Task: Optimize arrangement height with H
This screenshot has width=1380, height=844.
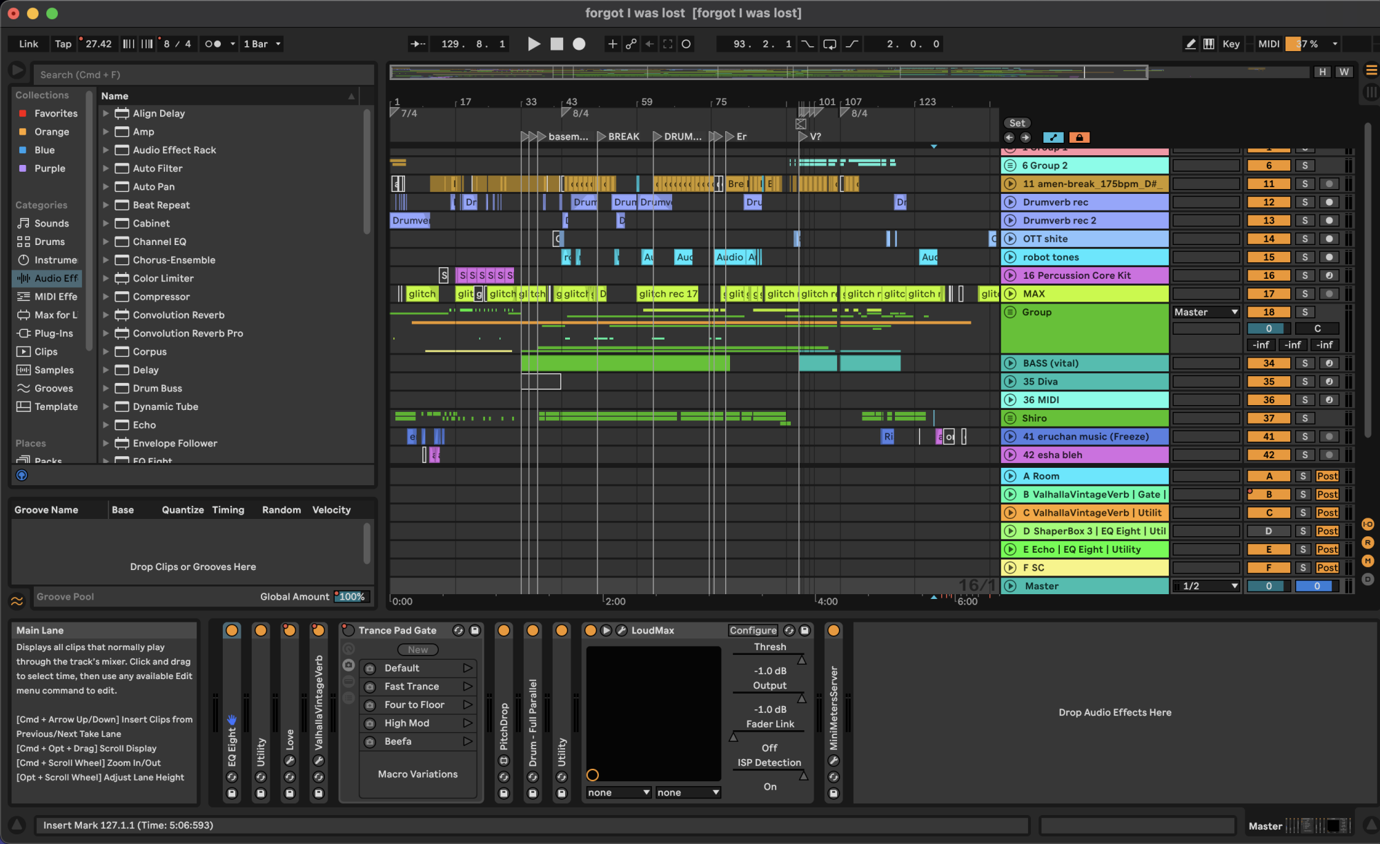Action: click(x=1322, y=72)
